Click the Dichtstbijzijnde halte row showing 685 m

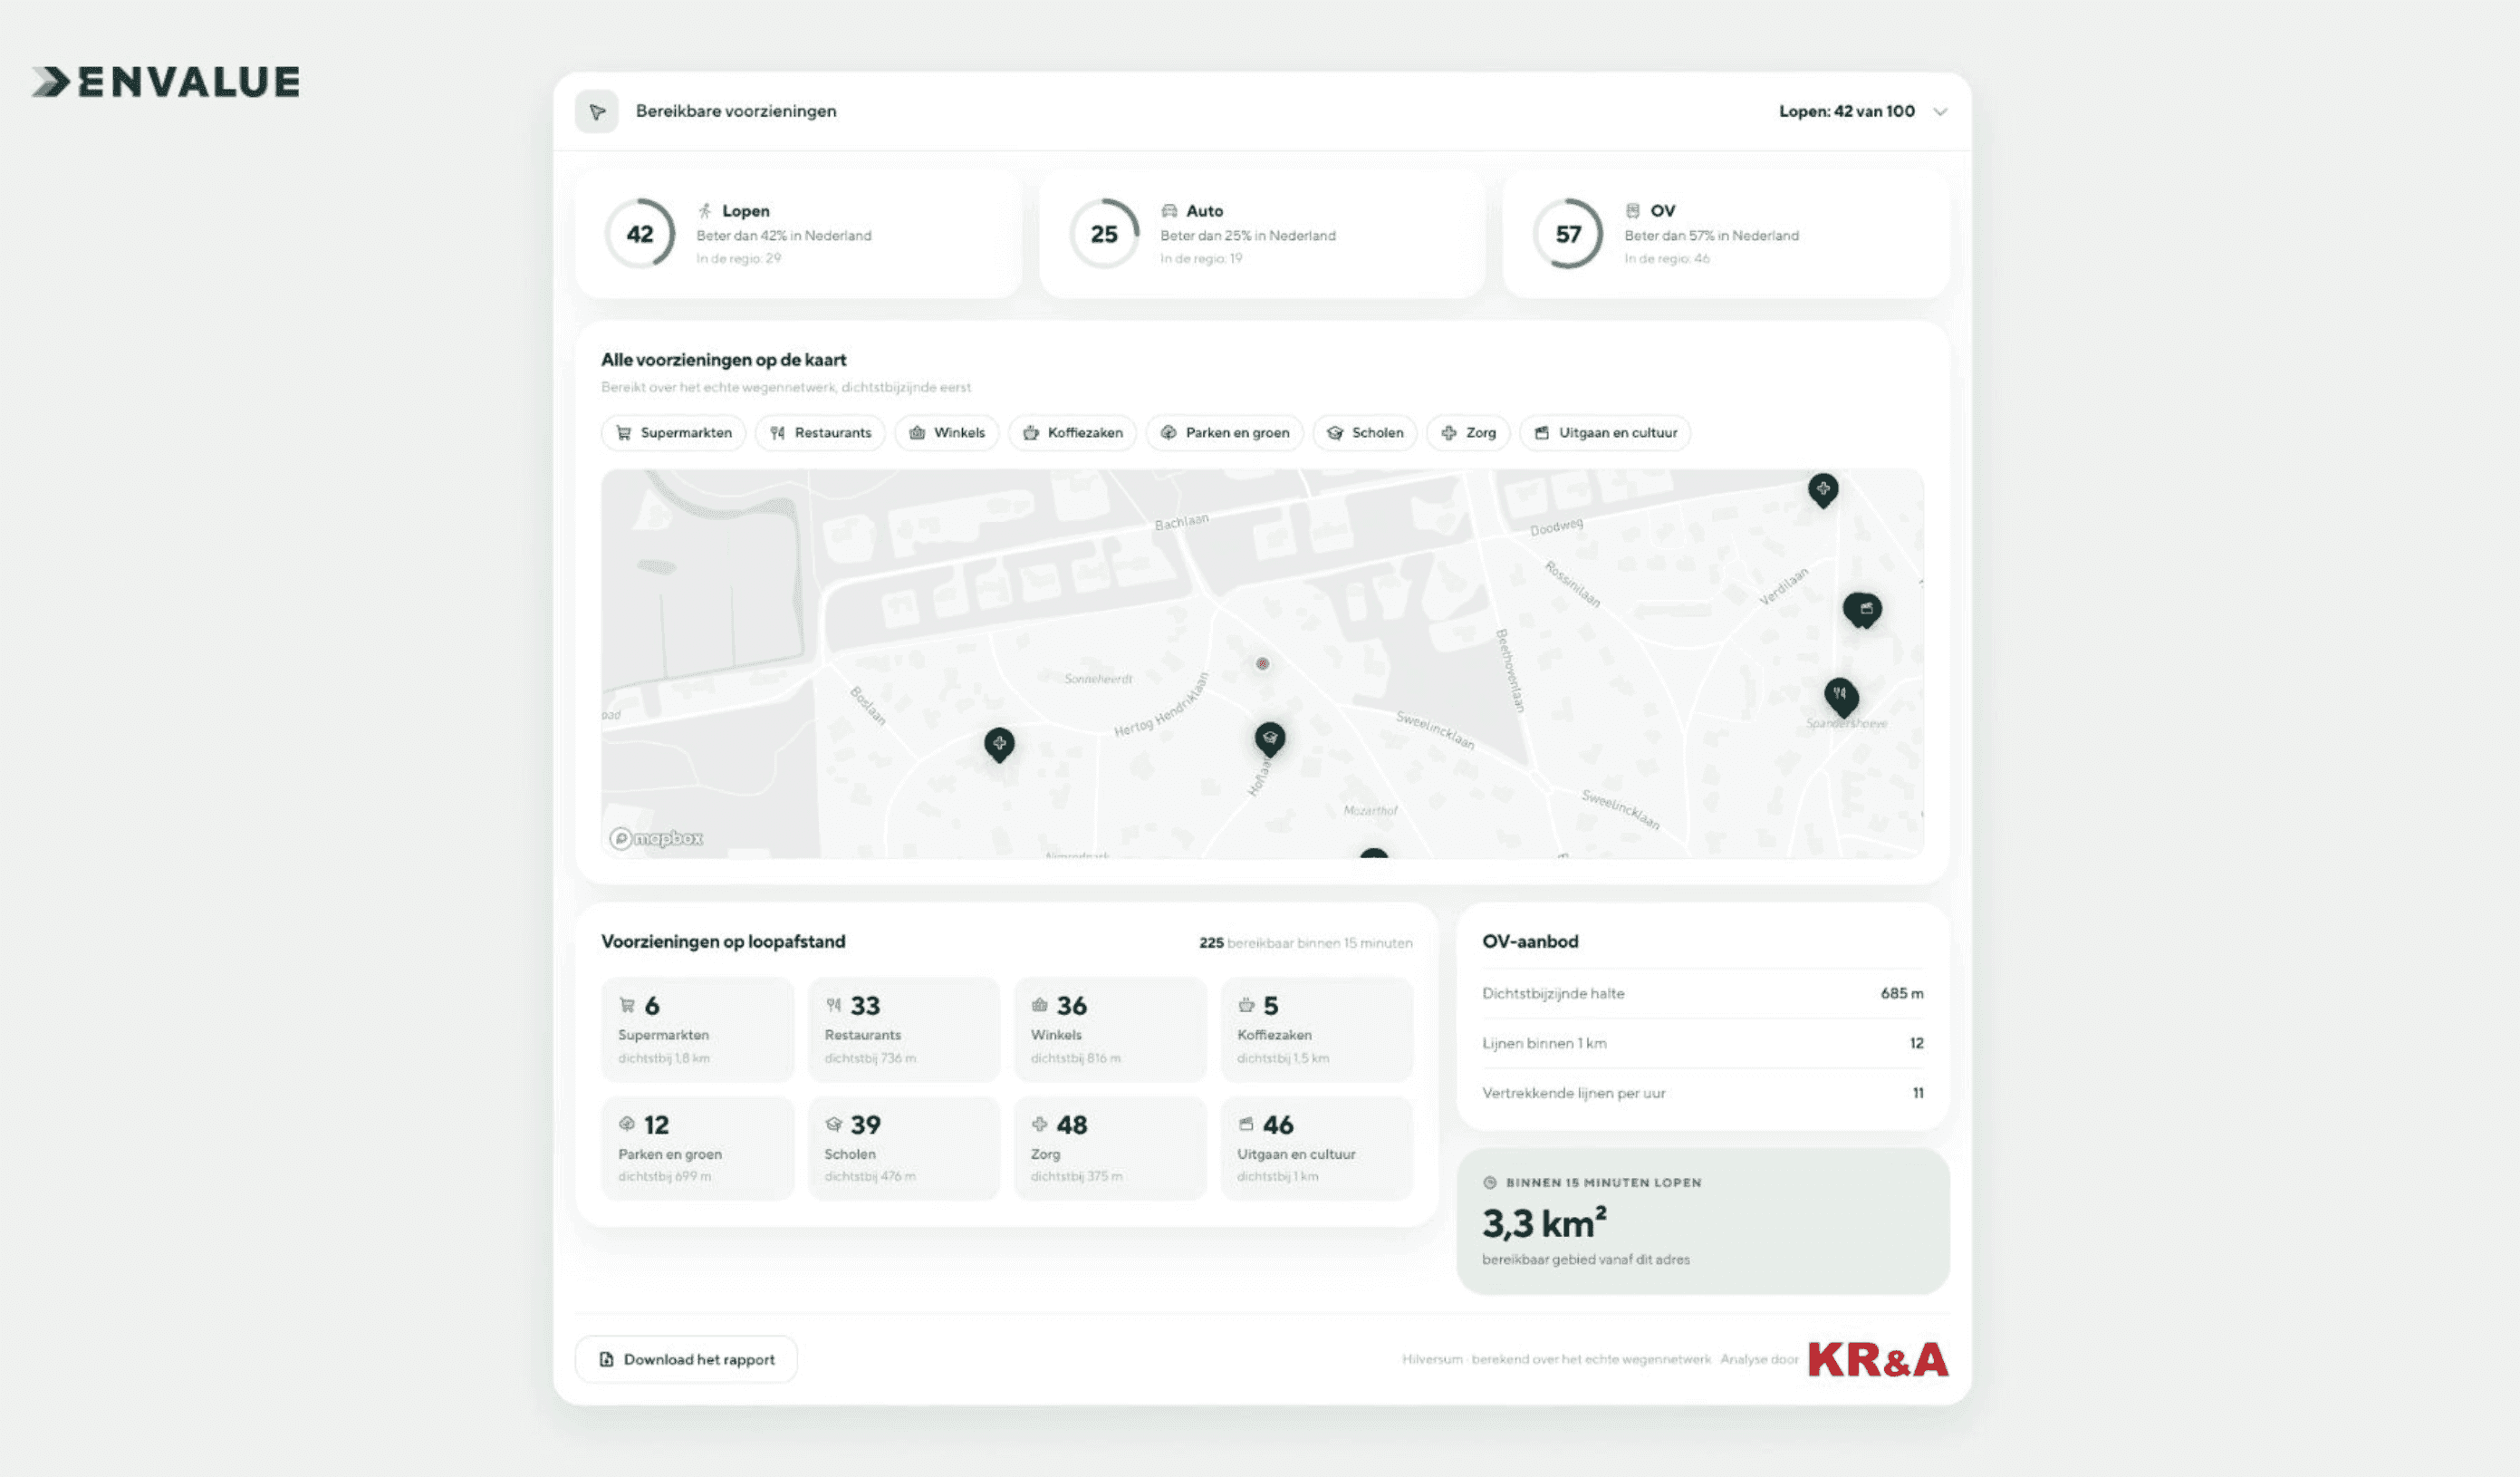[1702, 994]
